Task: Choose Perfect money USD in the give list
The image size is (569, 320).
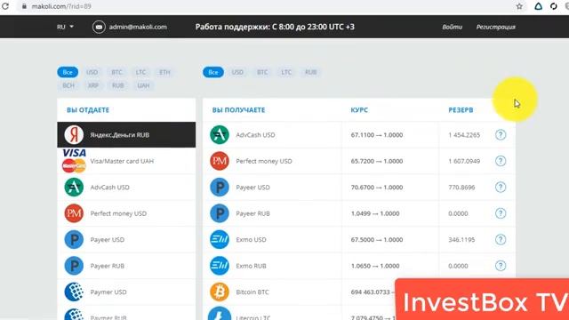Action: 126,213
